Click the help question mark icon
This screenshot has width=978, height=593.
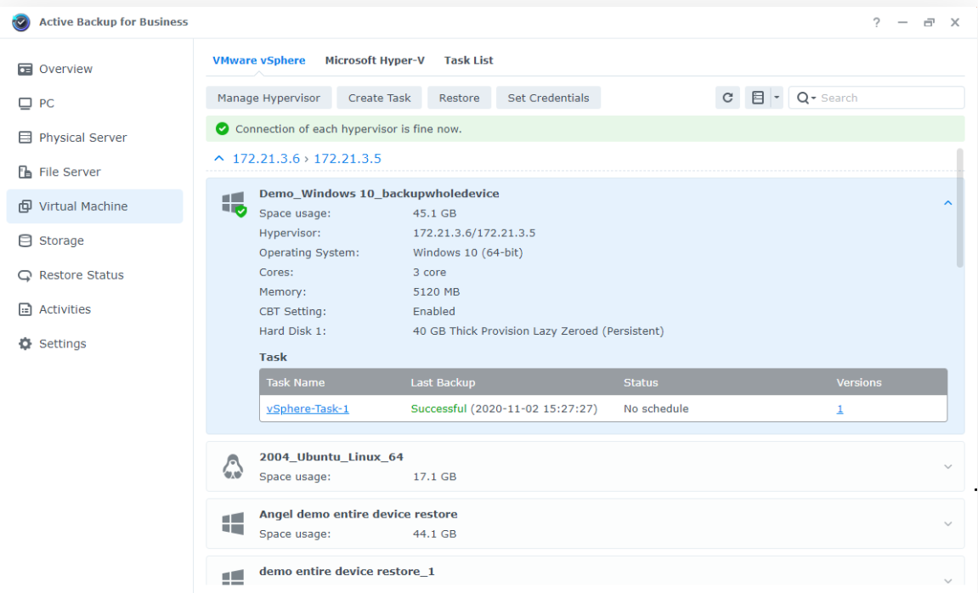(x=876, y=22)
